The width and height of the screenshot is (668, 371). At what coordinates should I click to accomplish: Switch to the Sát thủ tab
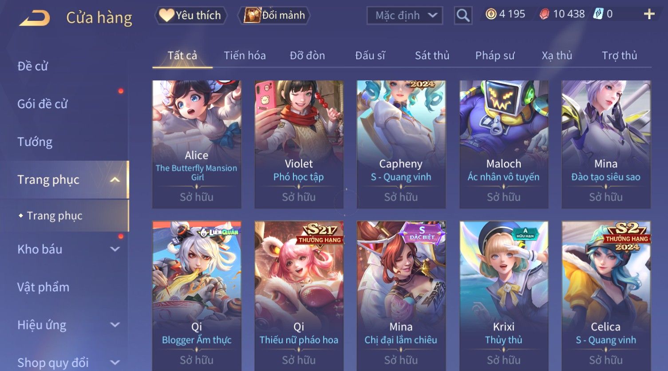coord(432,55)
